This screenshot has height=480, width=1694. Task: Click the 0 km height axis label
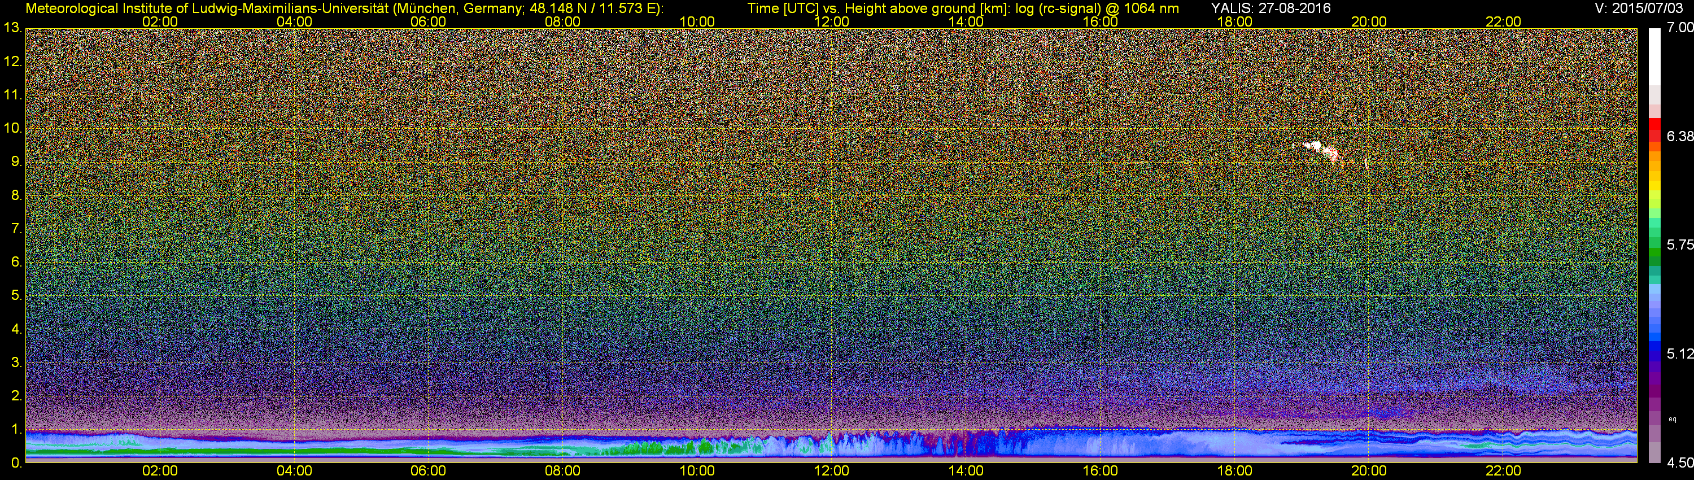[x=16, y=463]
